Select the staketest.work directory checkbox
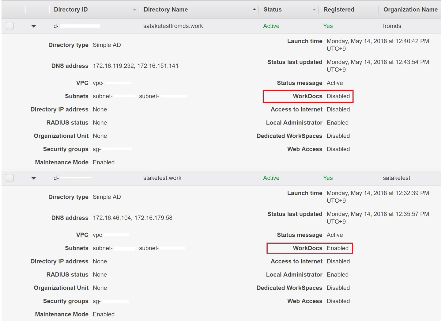This screenshot has width=441, height=321. tap(10, 178)
